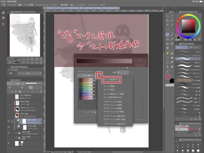
Task: Click the layer opacity 100 stepper
Action: pyautogui.click(x=42, y=83)
